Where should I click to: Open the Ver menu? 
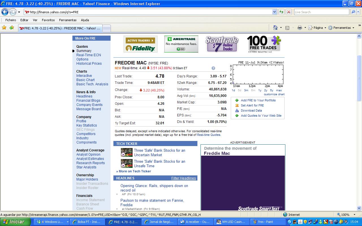coord(35,20)
